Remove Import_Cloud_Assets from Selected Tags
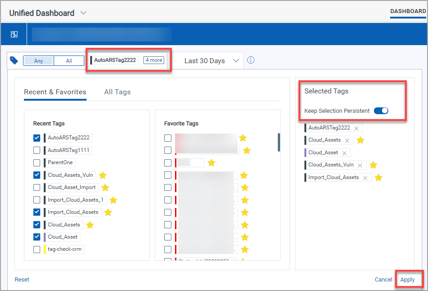 tap(365, 178)
